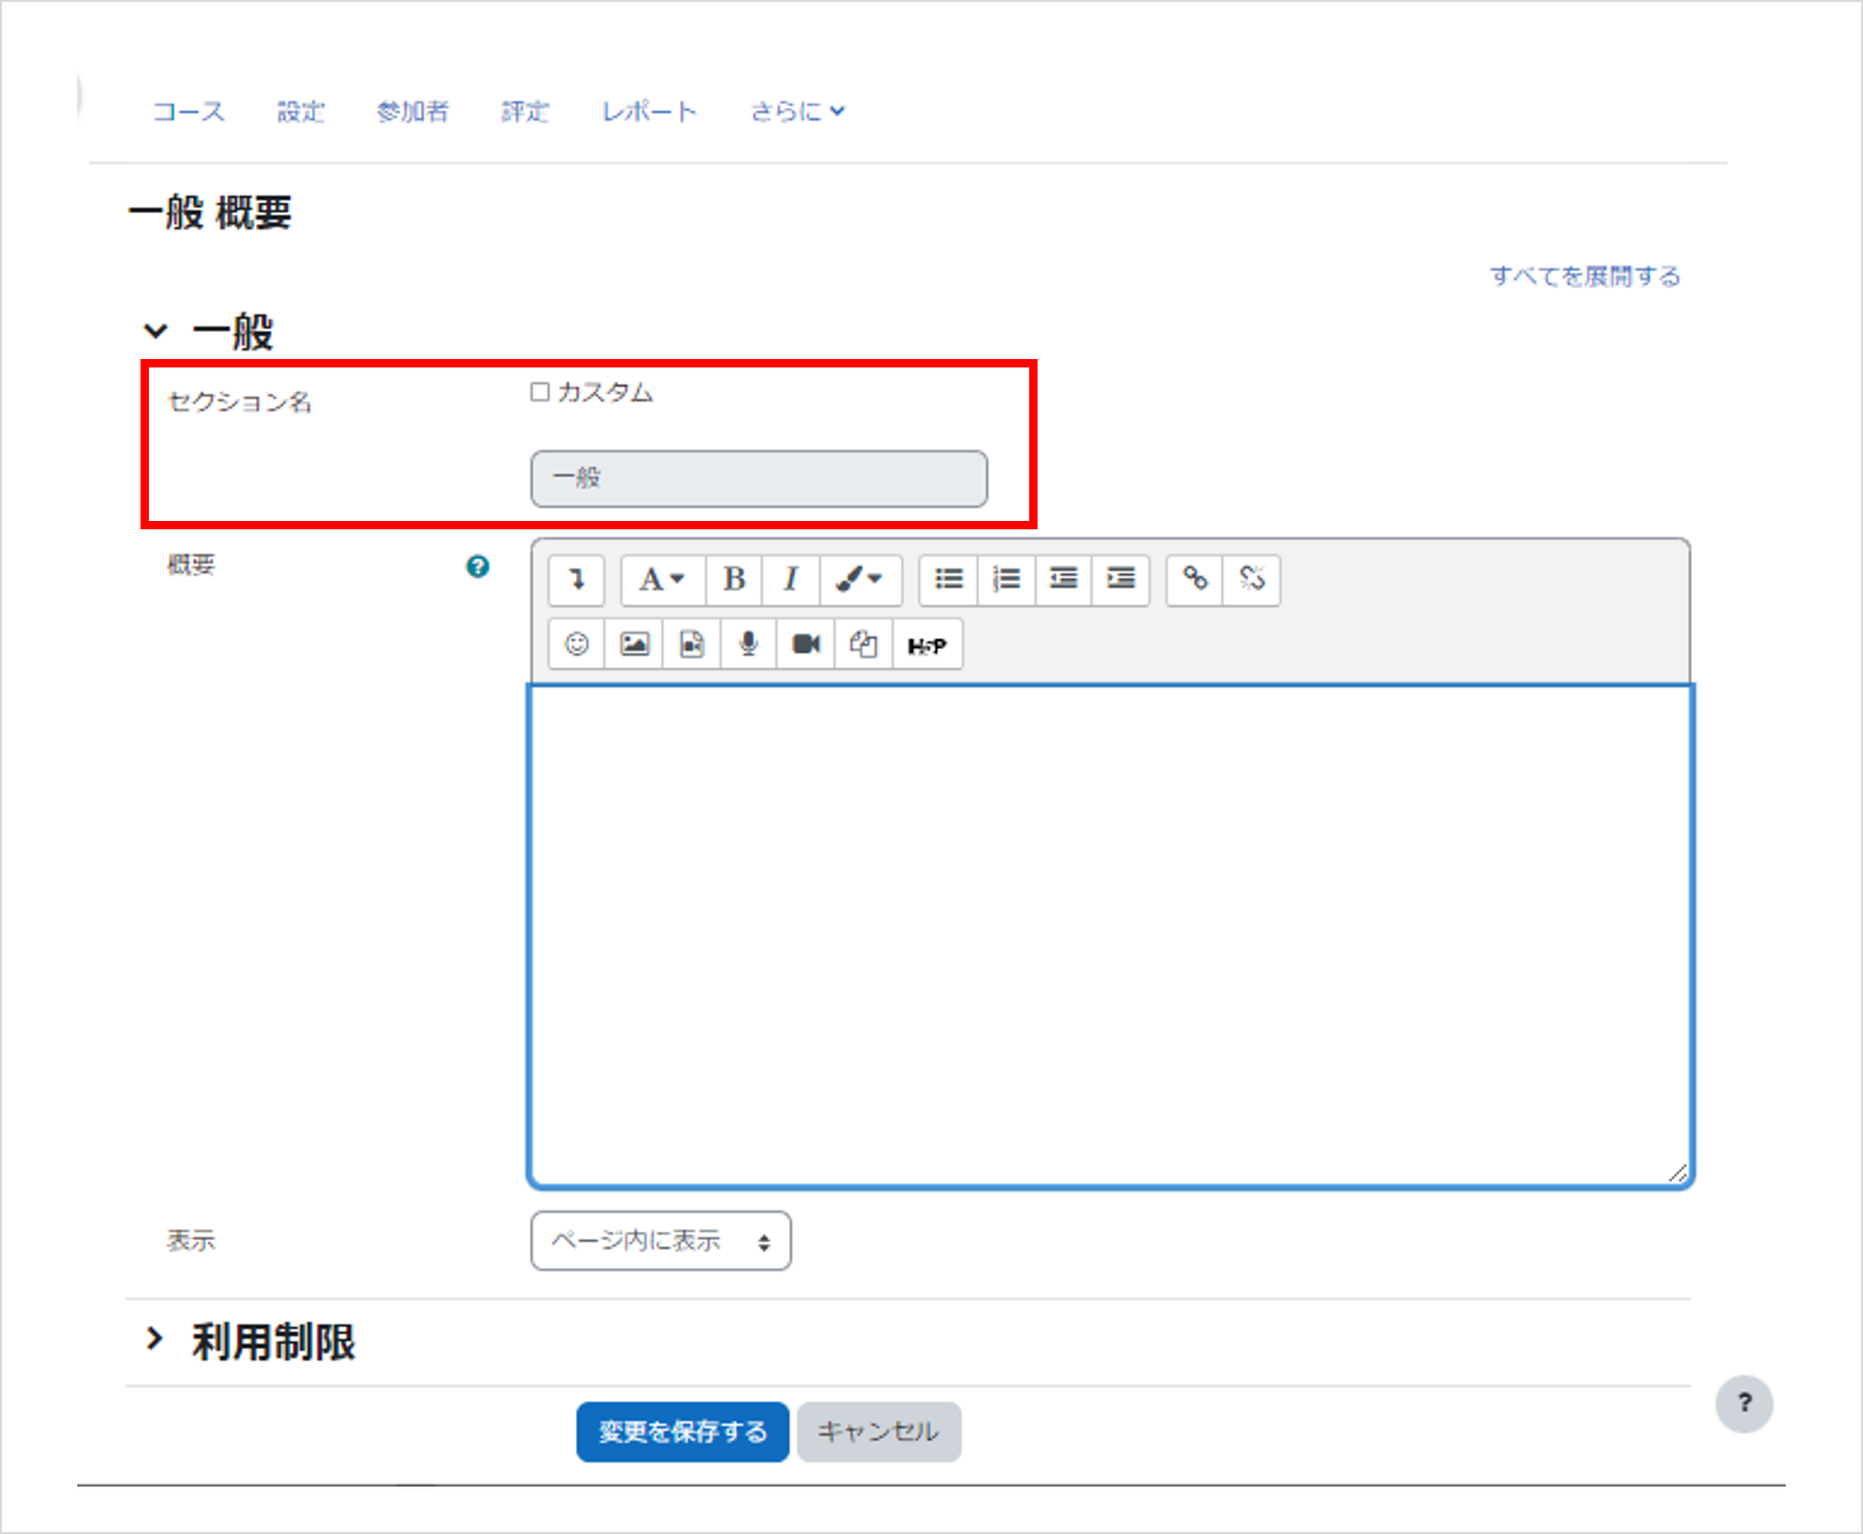Insert an ordered numbered list

[x=1006, y=580]
